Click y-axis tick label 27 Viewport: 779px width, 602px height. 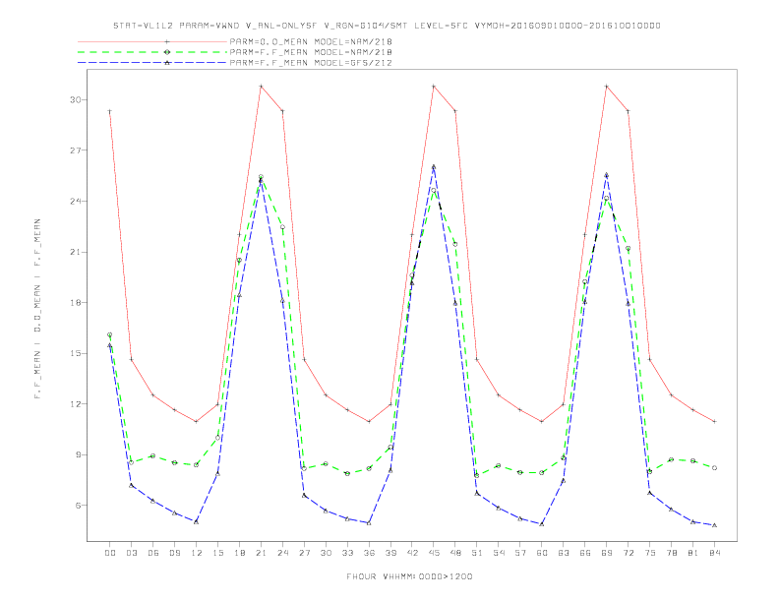[x=75, y=150]
